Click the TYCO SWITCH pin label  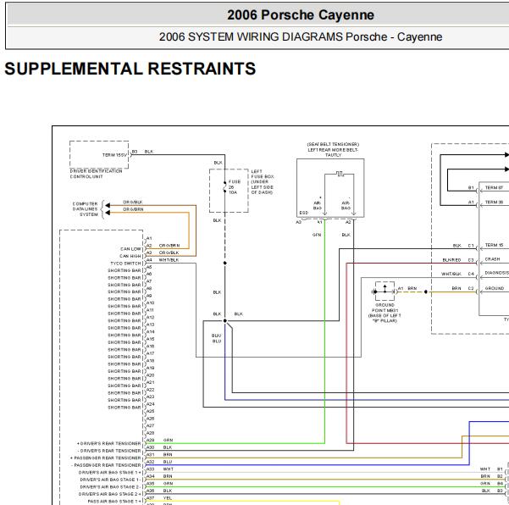click(126, 264)
